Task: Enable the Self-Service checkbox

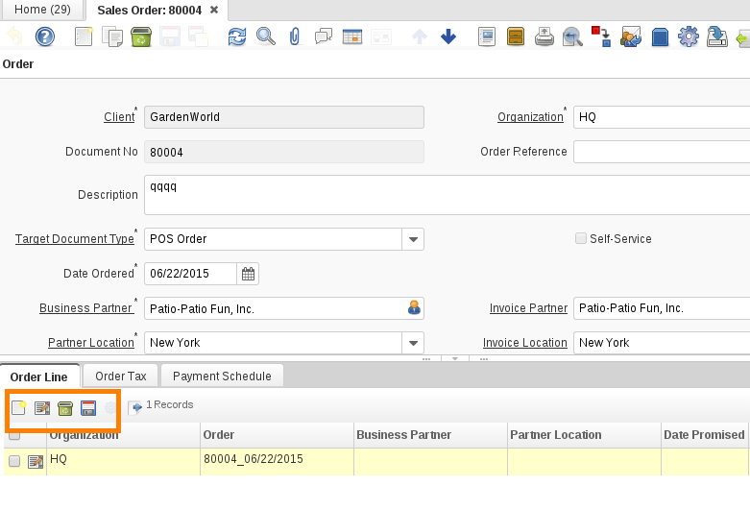Action: tap(580, 238)
